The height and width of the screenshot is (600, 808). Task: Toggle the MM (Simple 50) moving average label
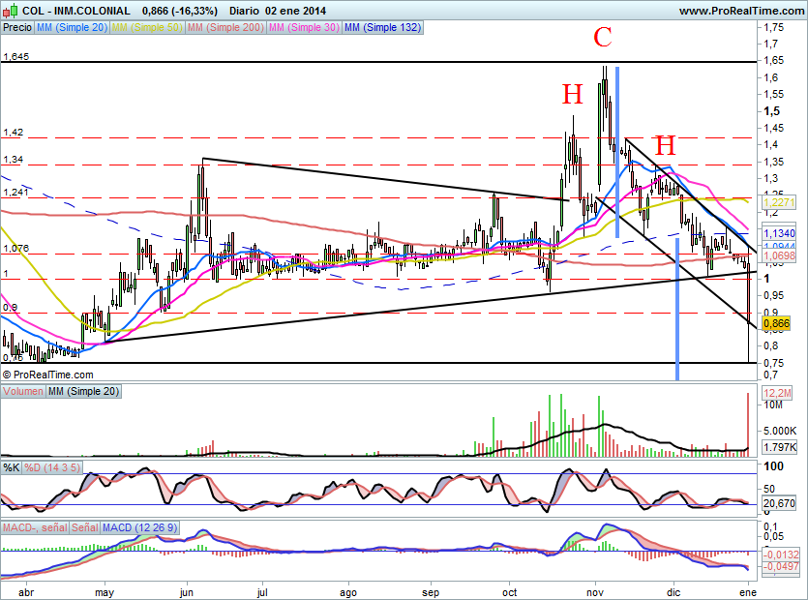click(x=144, y=28)
